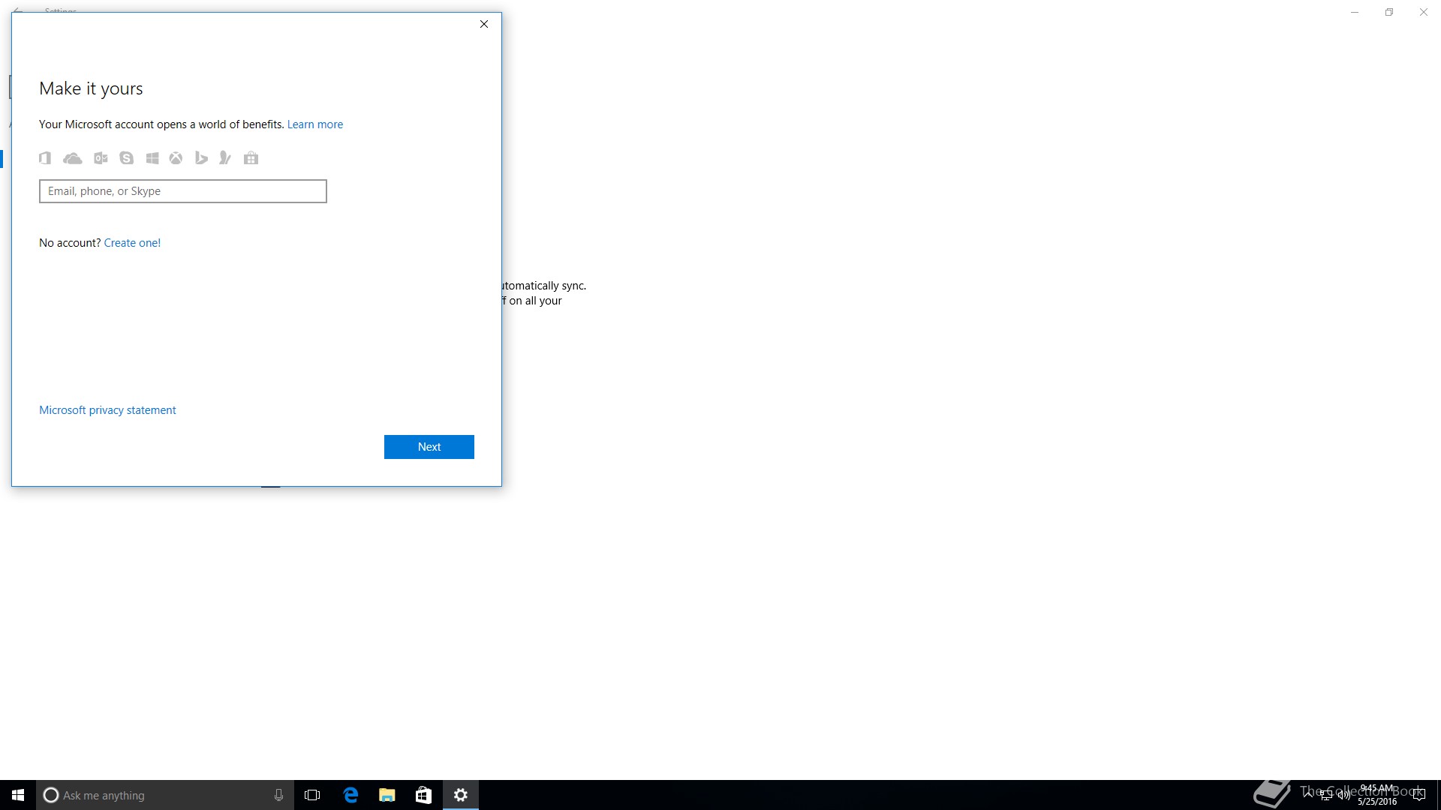
Task: Follow the Create one! link
Action: point(132,243)
